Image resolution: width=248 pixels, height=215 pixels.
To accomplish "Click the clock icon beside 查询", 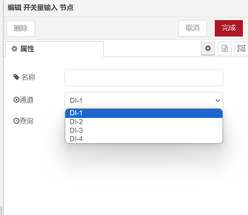I will point(16,121).
